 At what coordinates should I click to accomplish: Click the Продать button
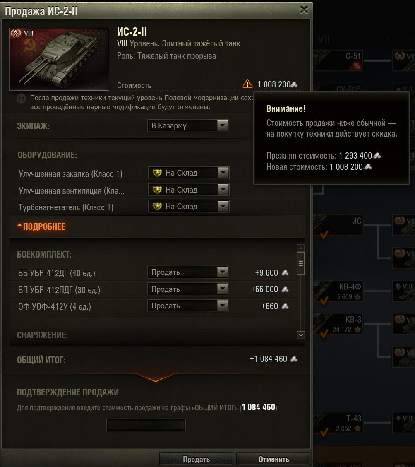coord(196,459)
